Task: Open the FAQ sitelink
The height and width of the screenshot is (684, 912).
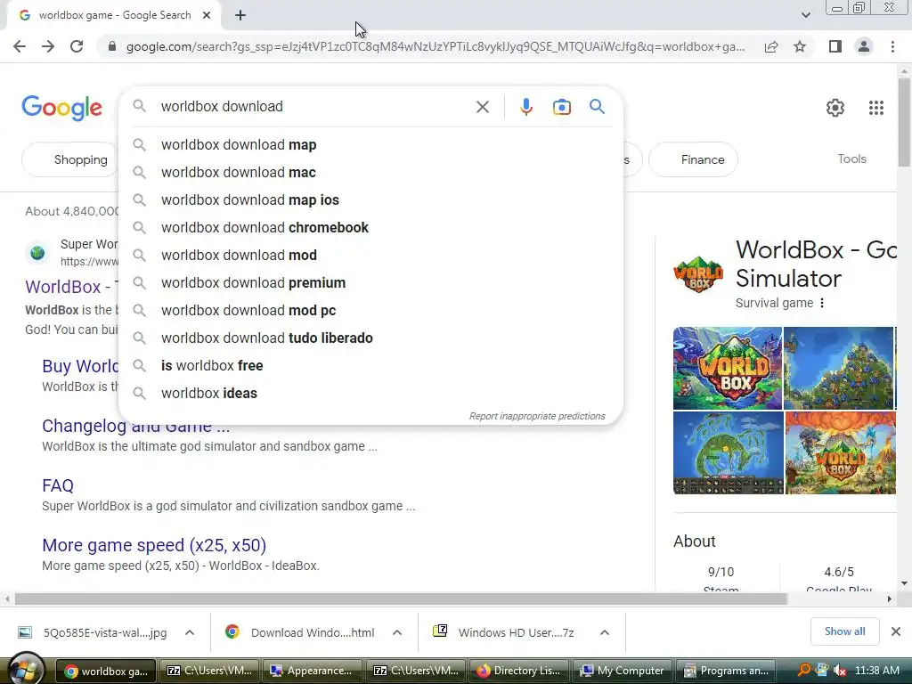Action: pyautogui.click(x=58, y=485)
